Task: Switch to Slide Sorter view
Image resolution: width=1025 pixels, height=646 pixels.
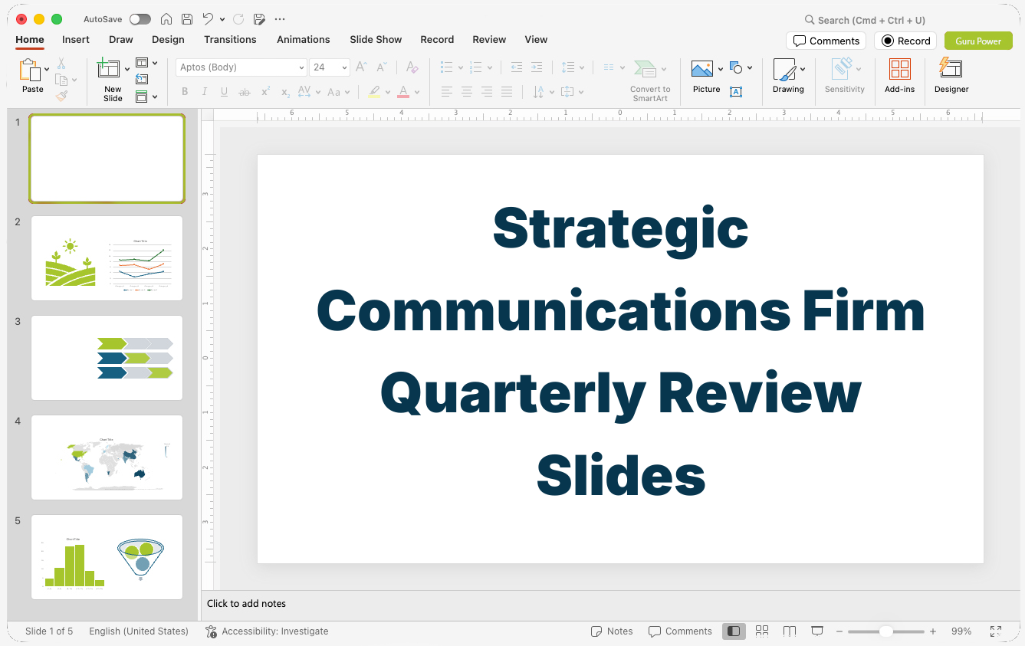Action: click(762, 631)
